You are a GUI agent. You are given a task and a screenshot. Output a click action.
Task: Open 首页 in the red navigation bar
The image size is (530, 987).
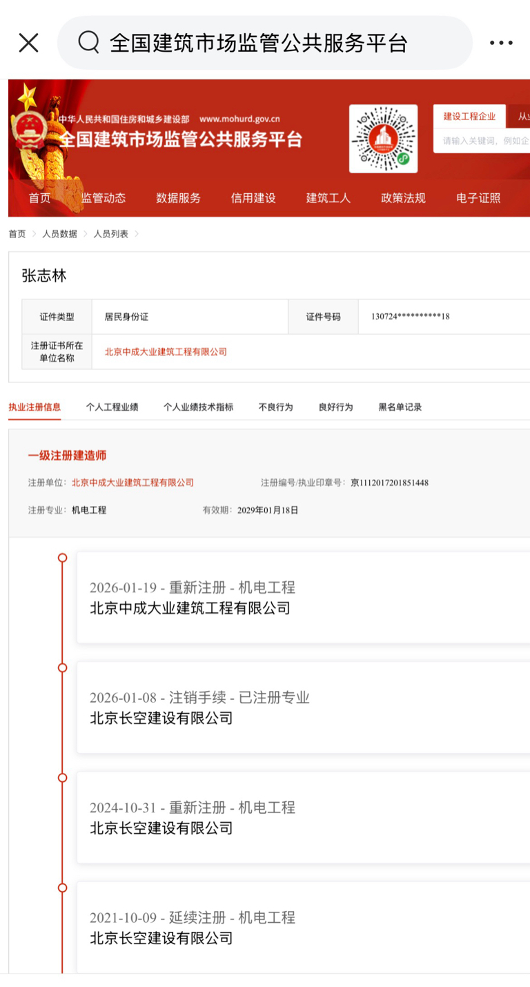39,198
